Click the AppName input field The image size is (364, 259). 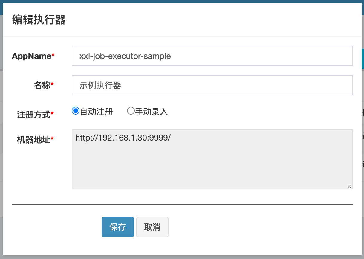click(212, 56)
